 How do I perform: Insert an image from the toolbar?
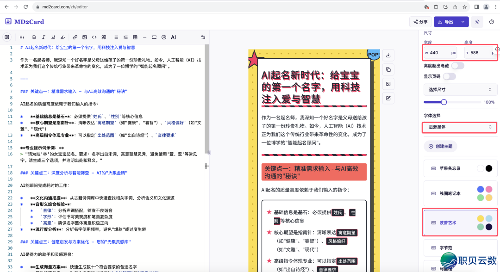tap(85, 37)
